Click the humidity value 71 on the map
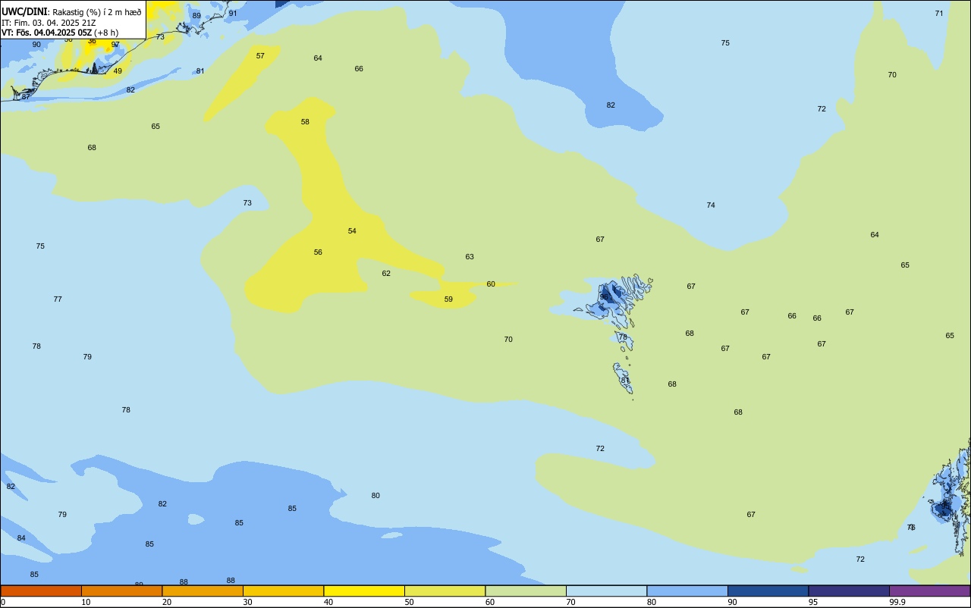This screenshot has height=608, width=971. (939, 14)
